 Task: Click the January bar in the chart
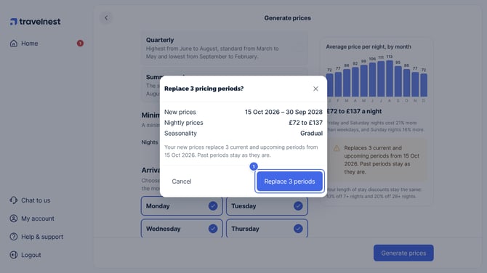329,85
